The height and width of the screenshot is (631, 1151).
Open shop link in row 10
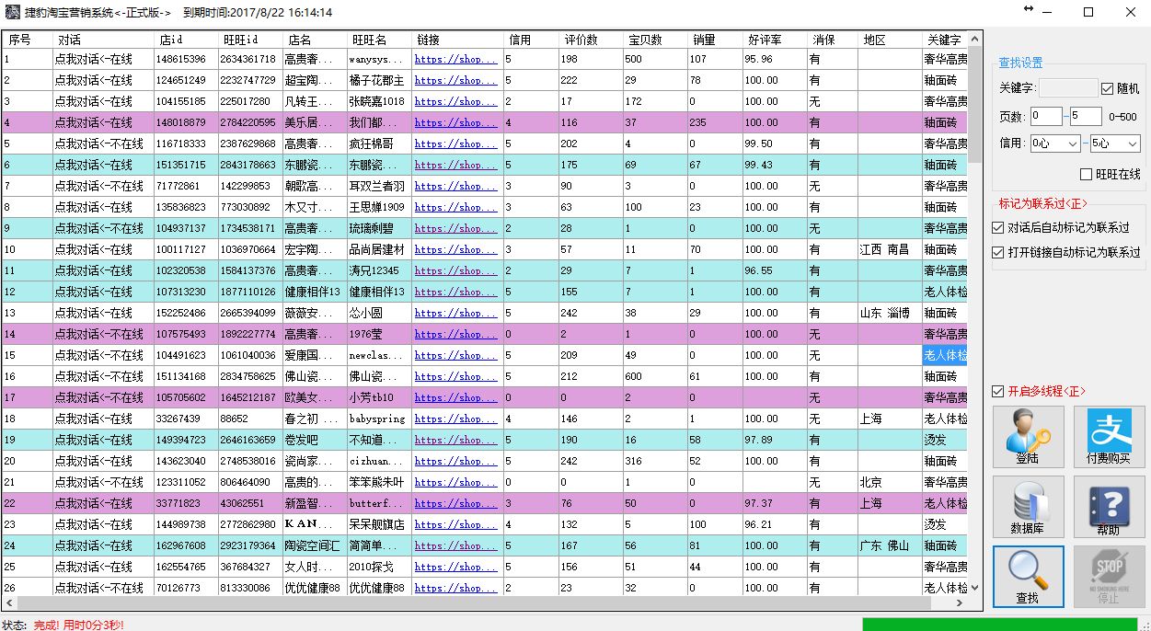455,249
